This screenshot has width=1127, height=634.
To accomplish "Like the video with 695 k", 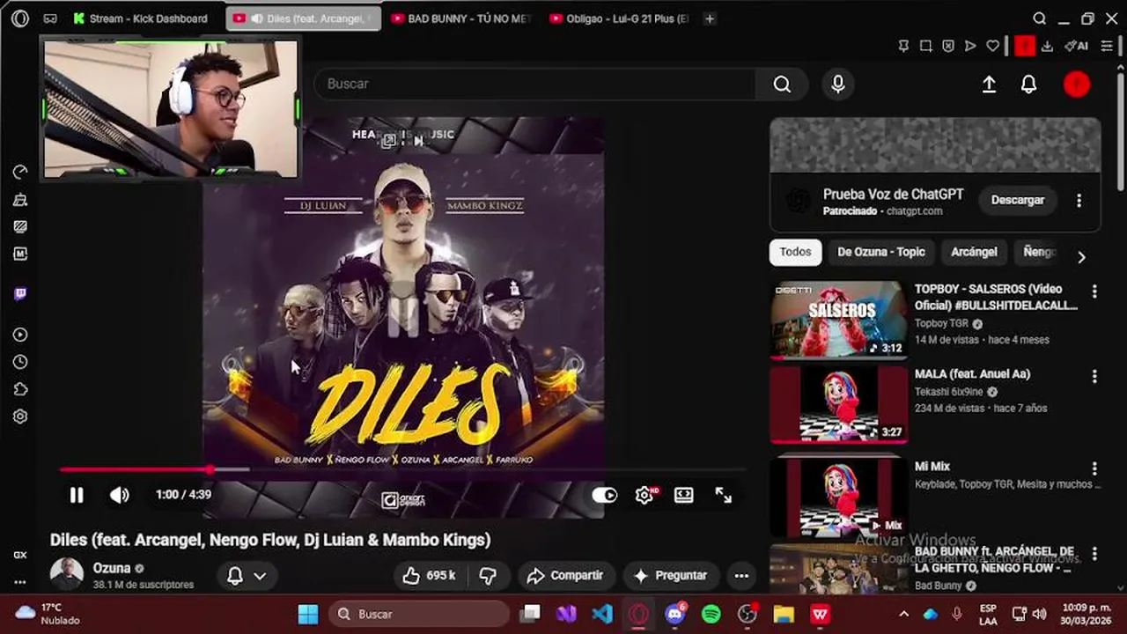I will (x=429, y=576).
